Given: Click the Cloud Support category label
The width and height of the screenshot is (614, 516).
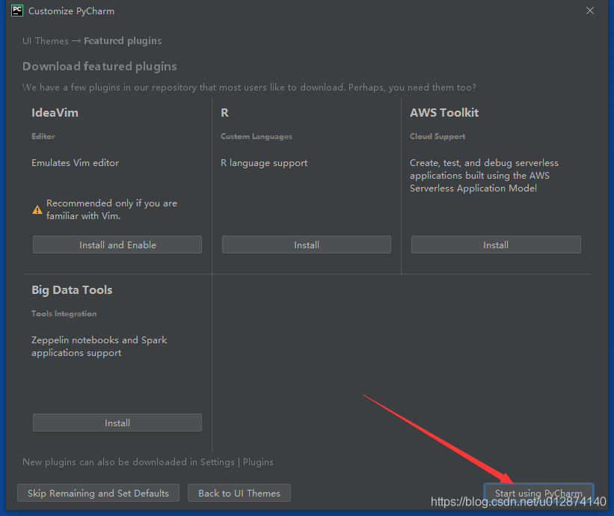Looking at the screenshot, I should (x=438, y=136).
